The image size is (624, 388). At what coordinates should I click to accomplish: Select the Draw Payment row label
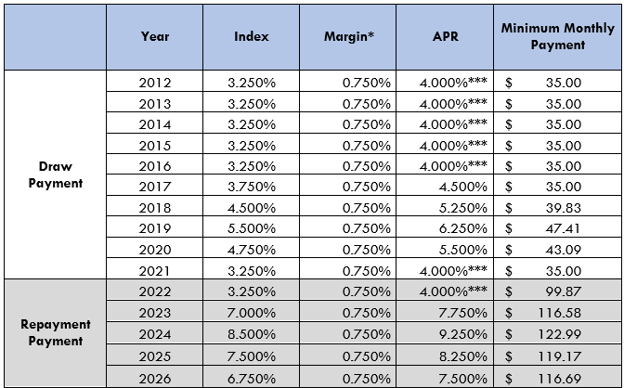pos(54,175)
